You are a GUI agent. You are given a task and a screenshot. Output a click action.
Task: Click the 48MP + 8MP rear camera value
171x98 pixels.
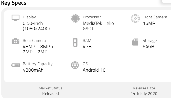[x=38, y=49]
